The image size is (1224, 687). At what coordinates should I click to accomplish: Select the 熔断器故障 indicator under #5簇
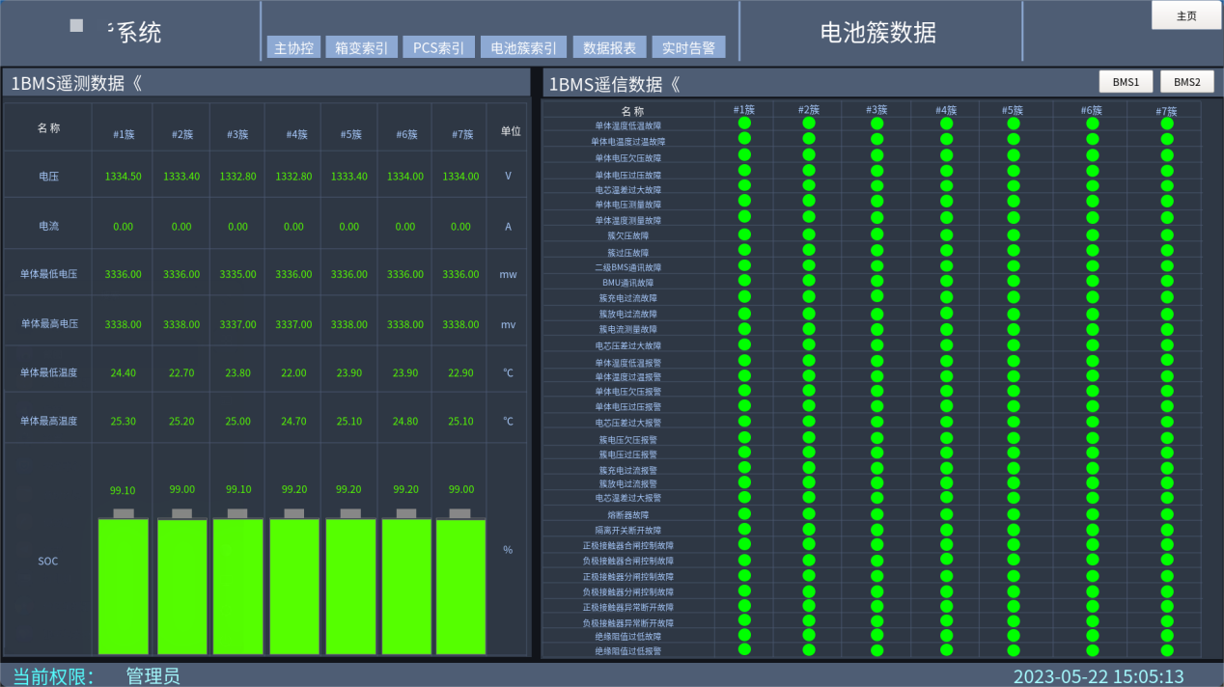1013,514
